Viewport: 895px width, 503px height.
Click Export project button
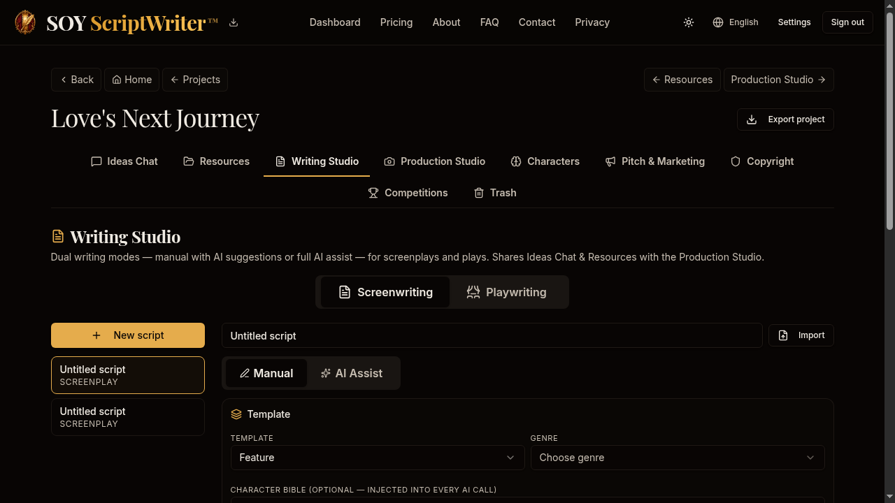[785, 119]
